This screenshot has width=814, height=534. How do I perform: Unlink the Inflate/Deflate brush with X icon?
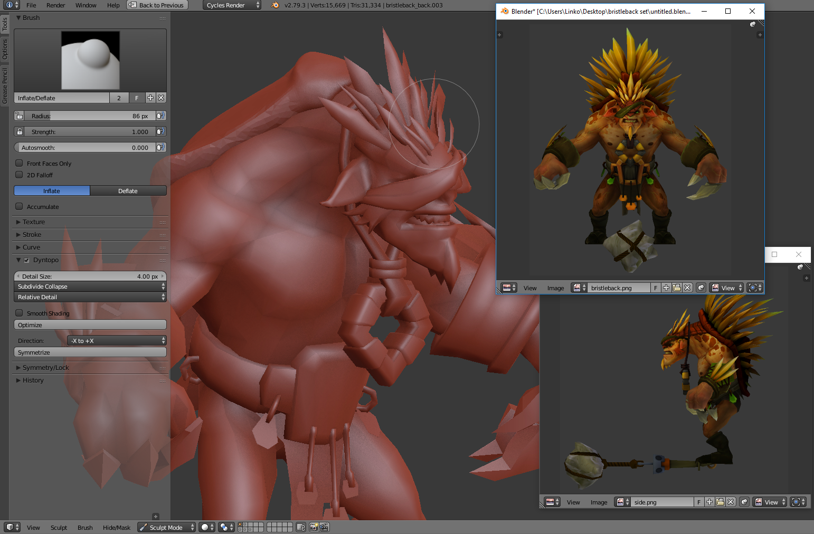pyautogui.click(x=161, y=98)
